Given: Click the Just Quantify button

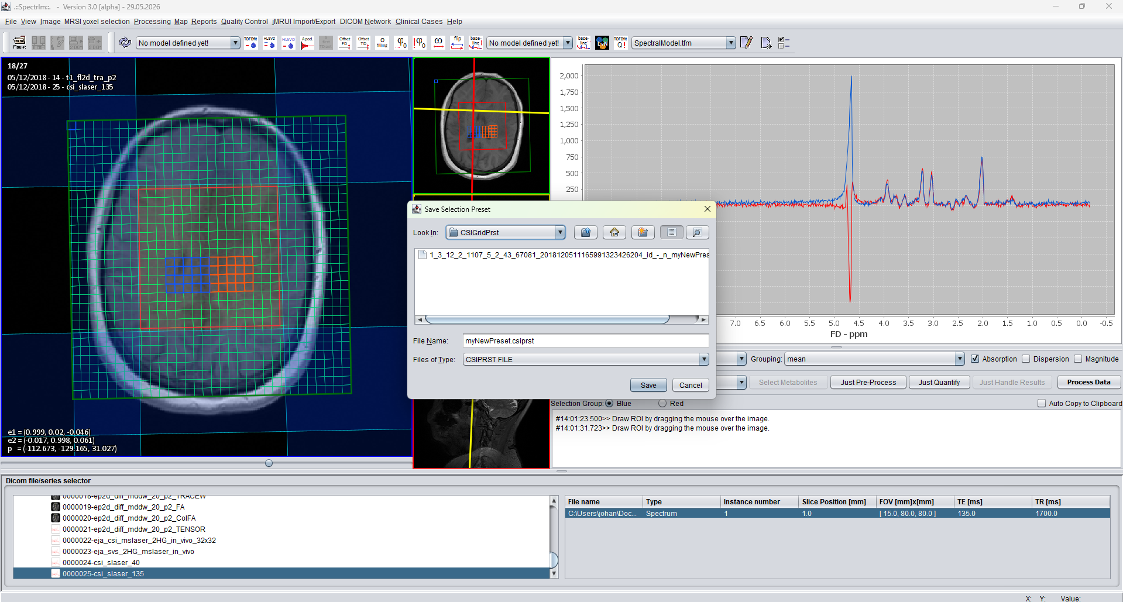Looking at the screenshot, I should [939, 382].
